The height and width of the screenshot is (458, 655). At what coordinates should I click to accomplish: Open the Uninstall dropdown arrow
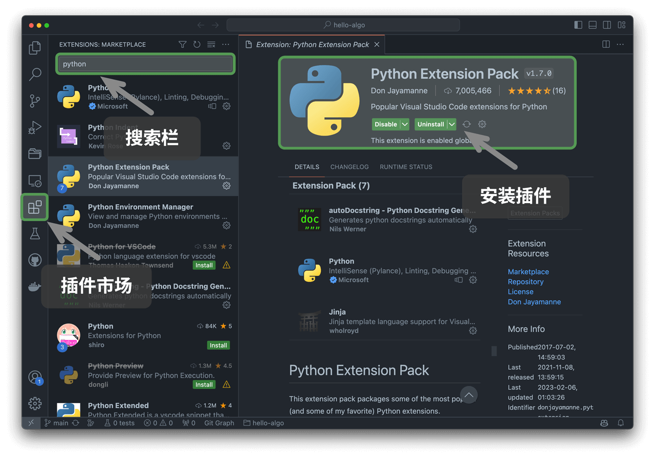[x=451, y=124]
